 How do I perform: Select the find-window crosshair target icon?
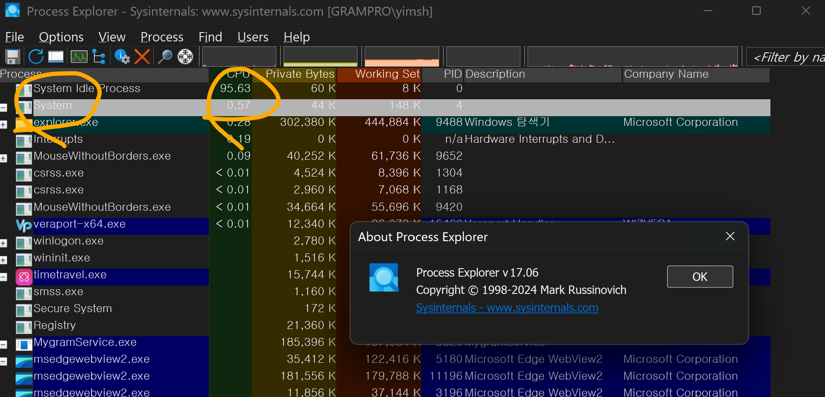[185, 57]
